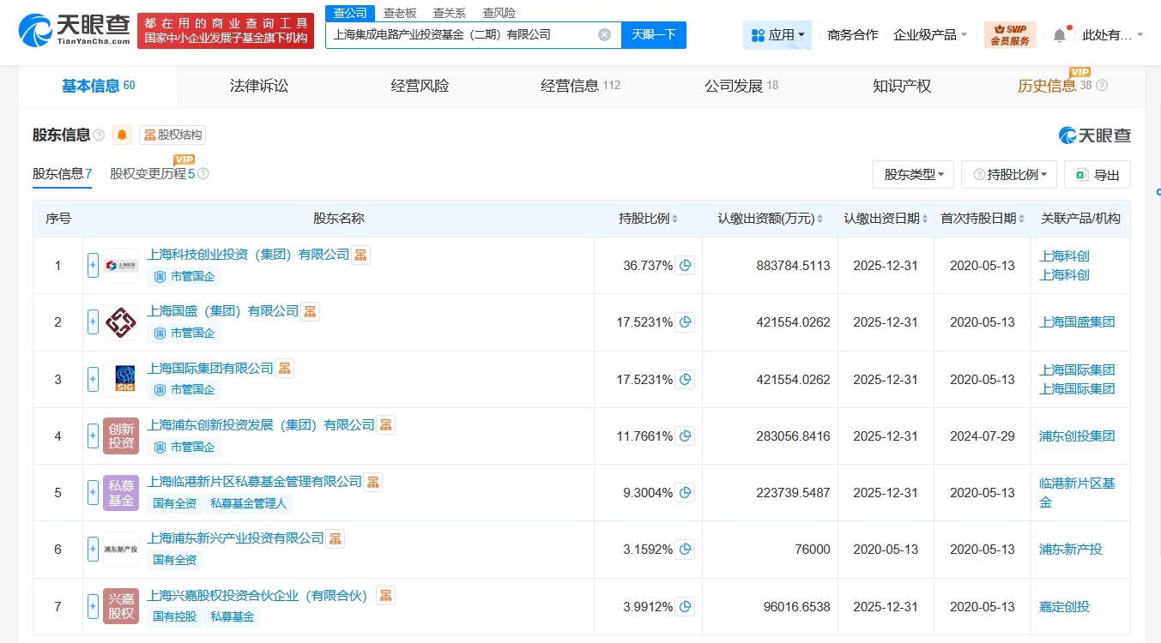Screen dimensions: 1161x643
Task: Open the 股东类型 filter dropdown
Action: click(913, 174)
